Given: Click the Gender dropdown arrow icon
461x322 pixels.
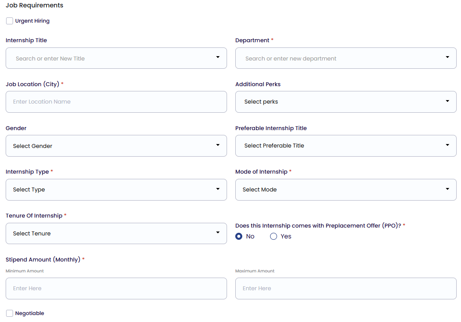Looking at the screenshot, I should coord(218,145).
